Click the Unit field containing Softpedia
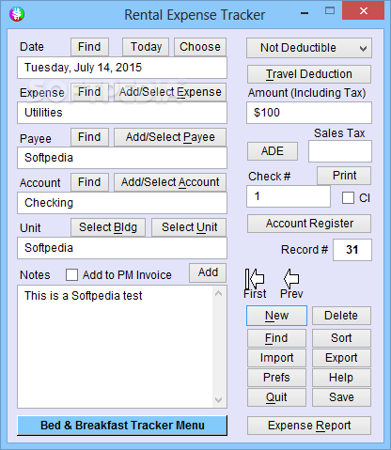 (122, 248)
